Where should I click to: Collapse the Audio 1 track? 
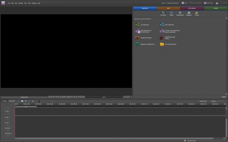click(x=2, y=124)
